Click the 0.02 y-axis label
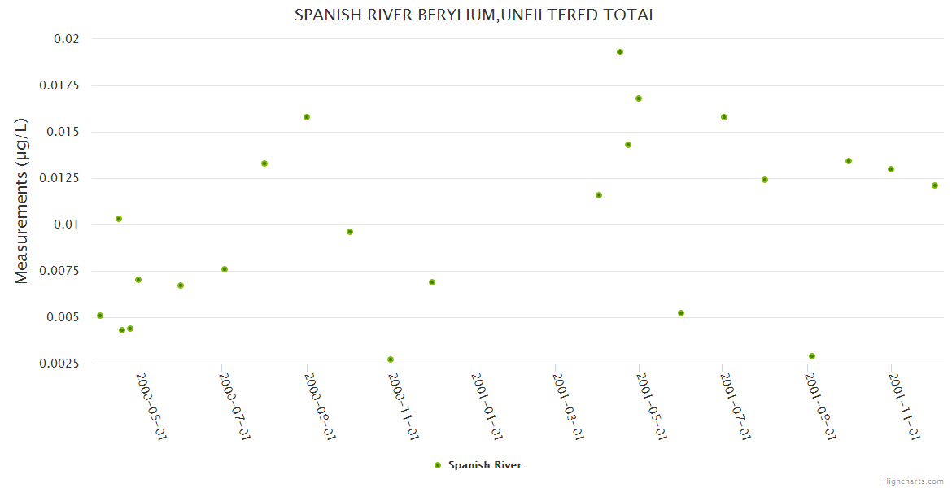Viewport: 952px width, 488px height. click(x=66, y=39)
